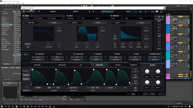
Task: Adjust Multi Filter Dry/Wet knob
Action: click(59, 28)
